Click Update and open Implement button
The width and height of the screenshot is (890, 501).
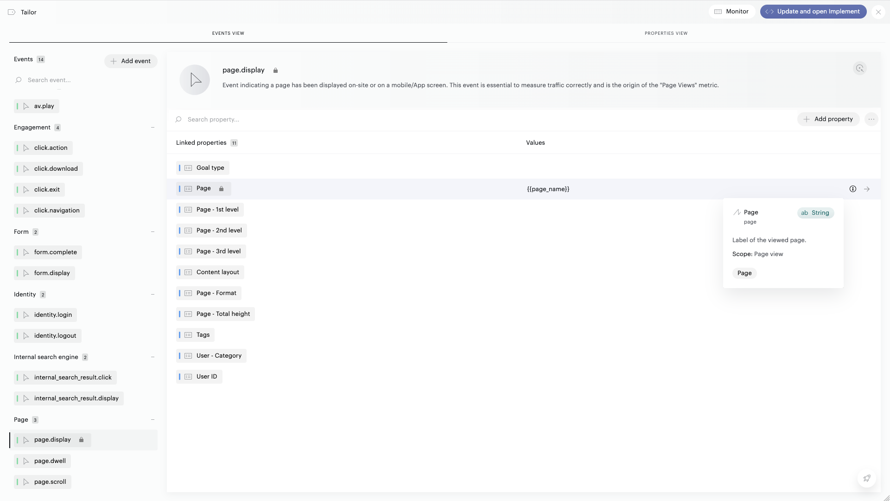pos(813,12)
